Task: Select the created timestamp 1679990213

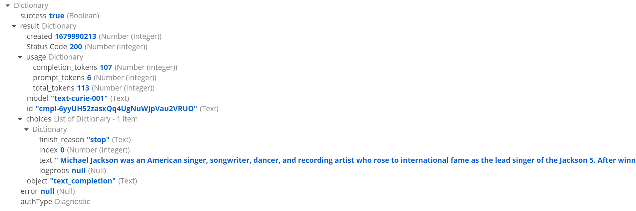Action: coord(76,36)
